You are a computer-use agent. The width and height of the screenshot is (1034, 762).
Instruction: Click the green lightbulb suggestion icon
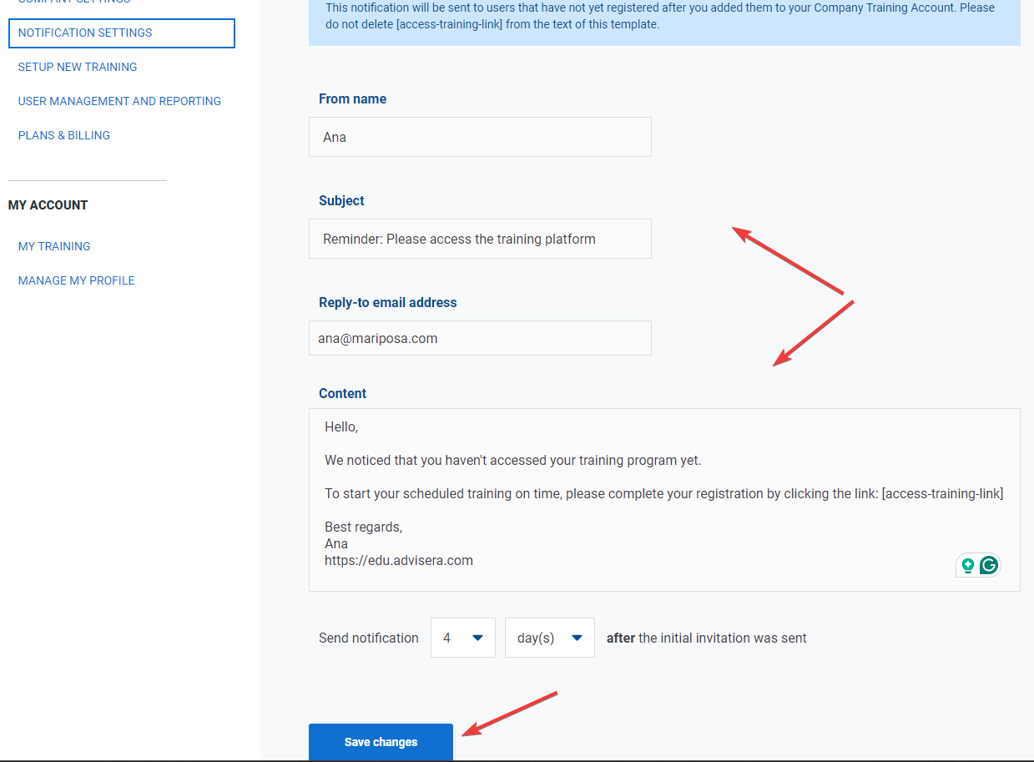[968, 565]
